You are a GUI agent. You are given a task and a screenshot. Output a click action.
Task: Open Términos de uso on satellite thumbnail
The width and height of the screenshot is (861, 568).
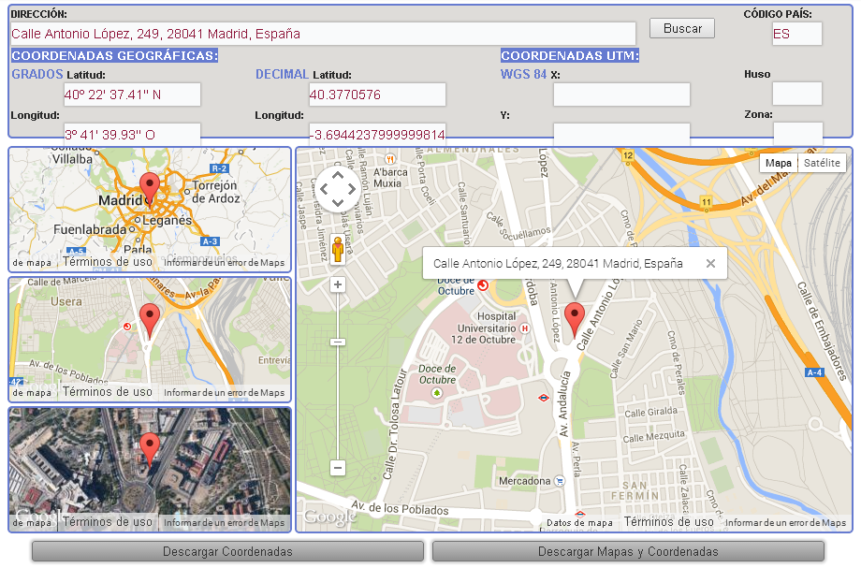pos(107,522)
